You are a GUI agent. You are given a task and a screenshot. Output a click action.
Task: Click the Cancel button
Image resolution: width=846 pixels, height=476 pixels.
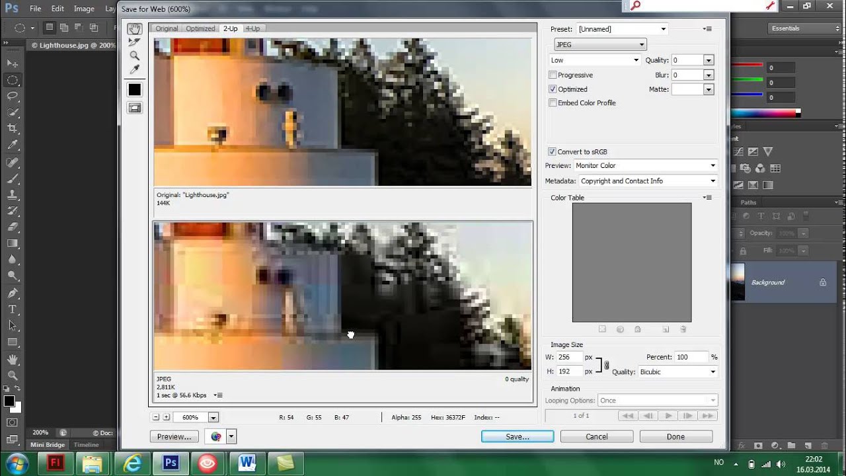pos(597,436)
